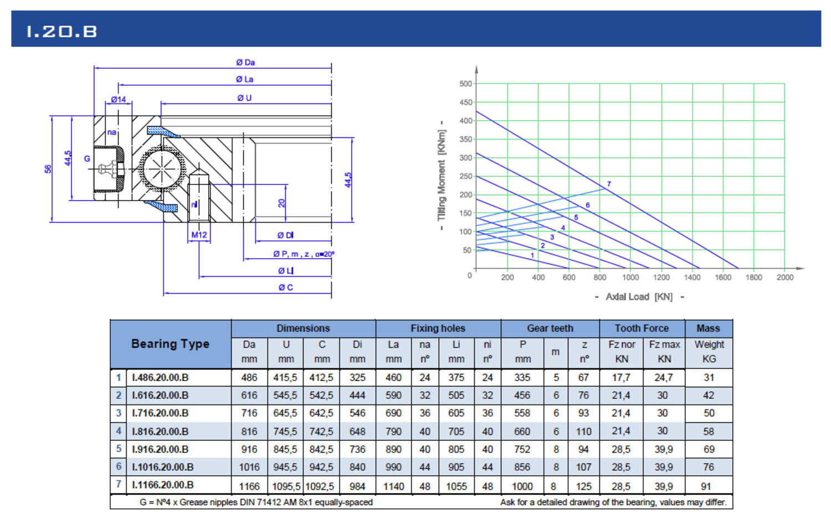
Task: Click the 'Ask for a detailed drawing' note
Action: [613, 502]
